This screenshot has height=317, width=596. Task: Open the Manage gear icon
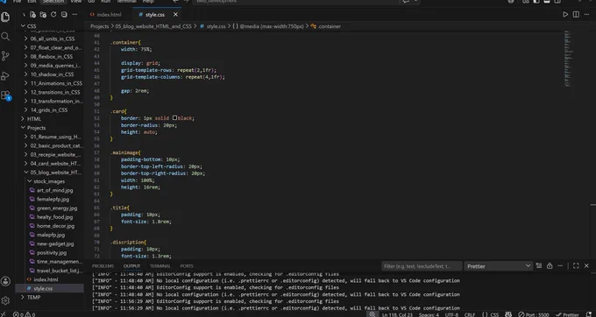(5, 300)
